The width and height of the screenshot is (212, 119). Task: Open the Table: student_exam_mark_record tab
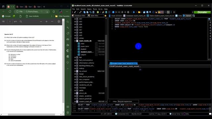(x=161, y=16)
